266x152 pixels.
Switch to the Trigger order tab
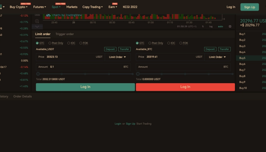(65, 34)
